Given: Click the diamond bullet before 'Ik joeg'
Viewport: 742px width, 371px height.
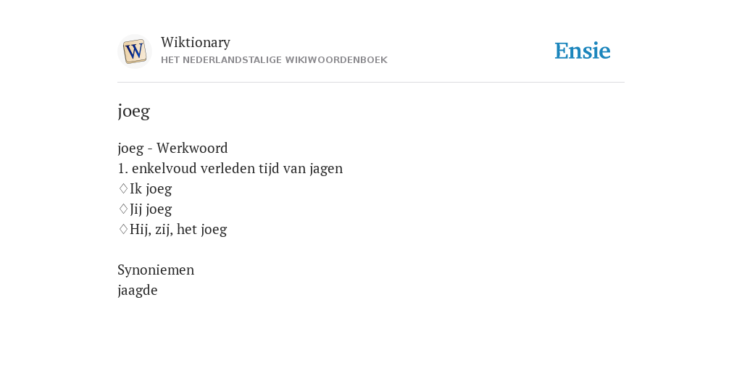Looking at the screenshot, I should 123,188.
